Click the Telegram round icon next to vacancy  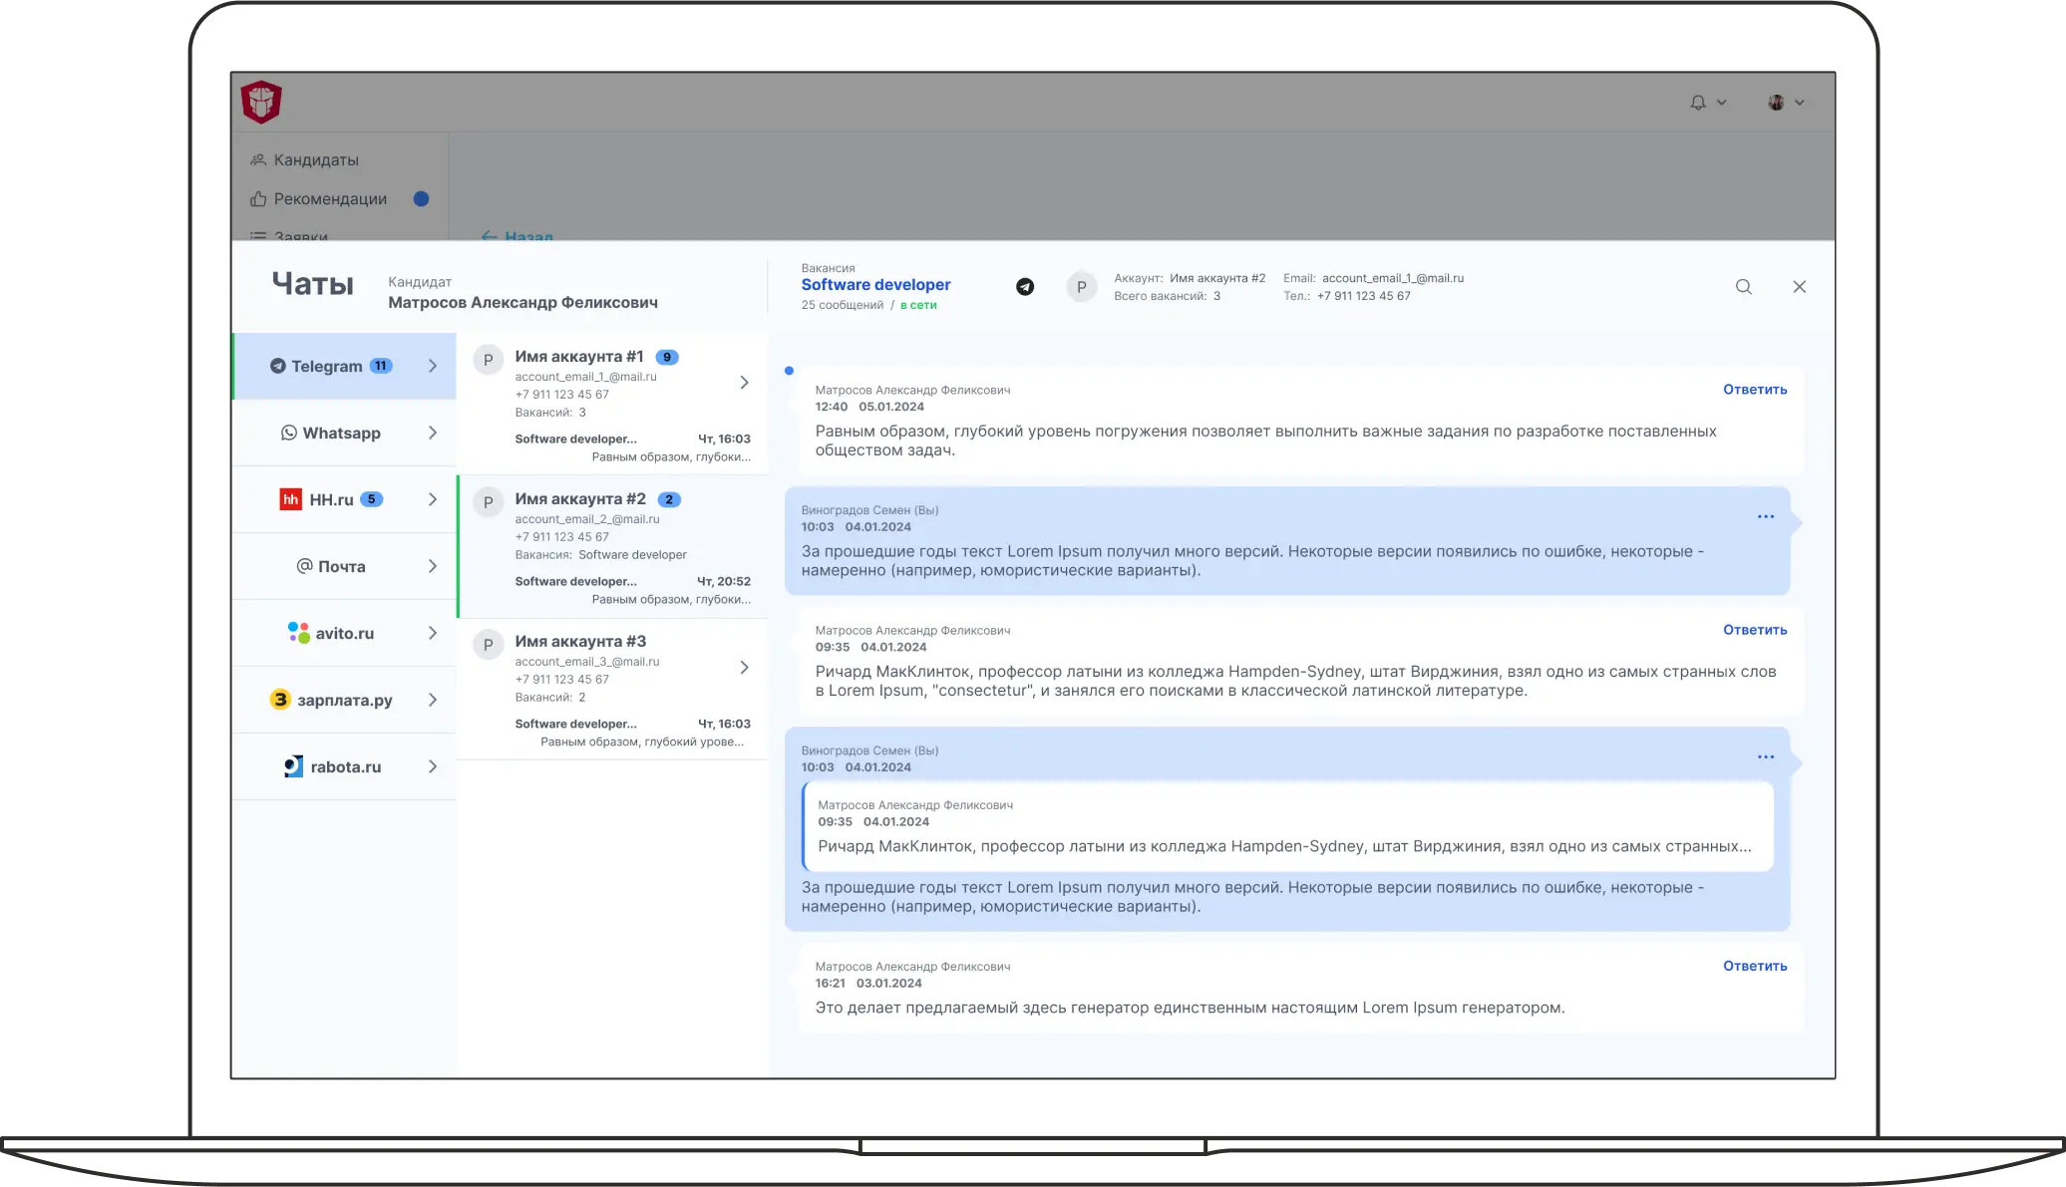pos(1025,287)
